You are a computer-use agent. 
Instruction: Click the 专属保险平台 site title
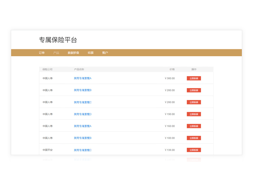58,40
